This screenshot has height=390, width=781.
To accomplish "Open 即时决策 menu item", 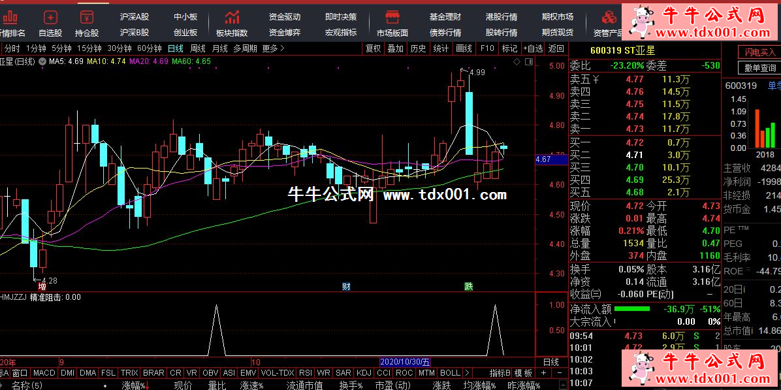I will (x=341, y=16).
